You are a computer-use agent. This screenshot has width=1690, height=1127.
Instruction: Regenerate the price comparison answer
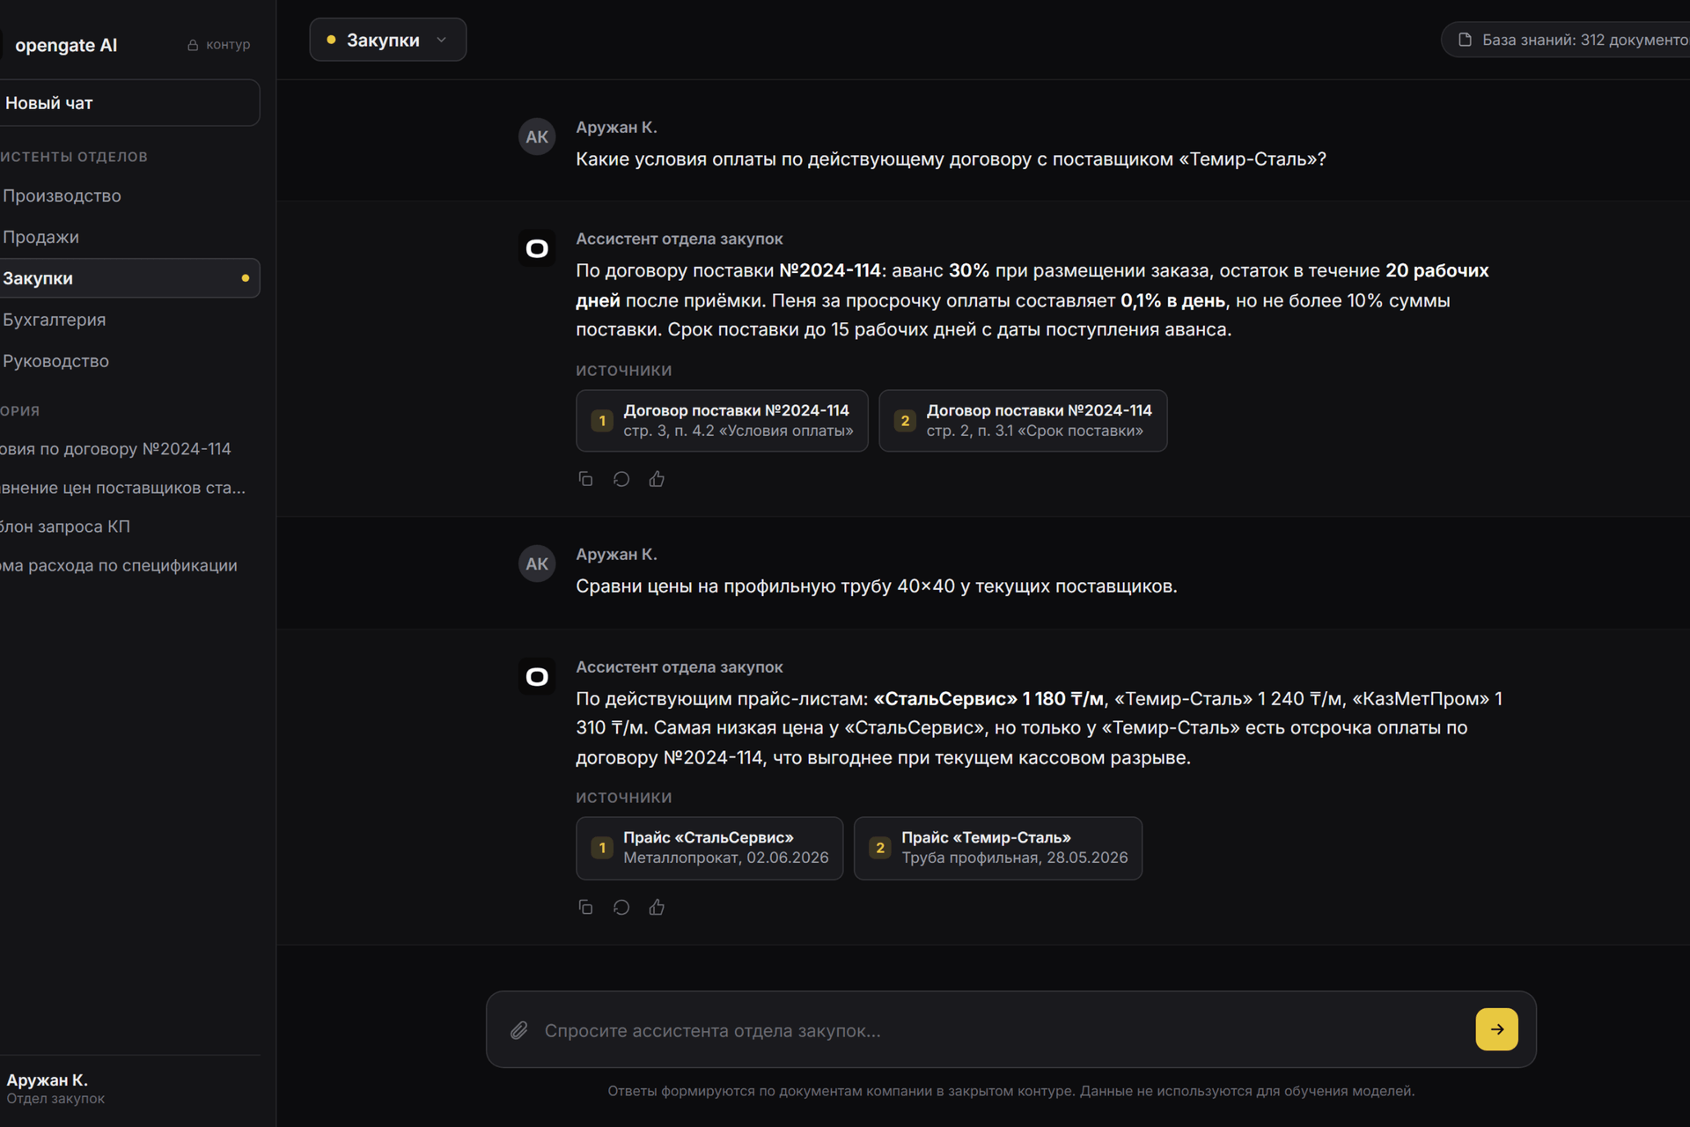tap(621, 907)
